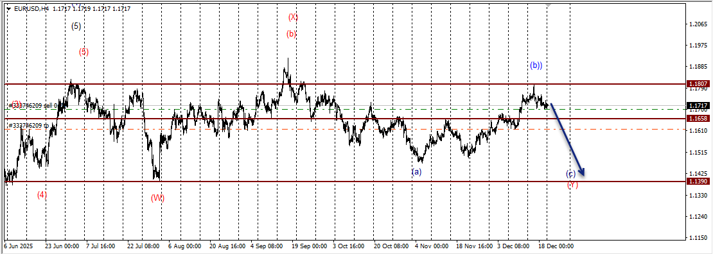Select the red (W) wave label

tap(158, 198)
